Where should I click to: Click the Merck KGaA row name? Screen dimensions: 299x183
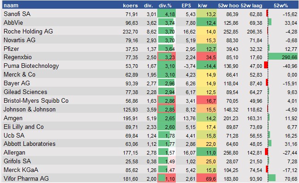tap(21, 170)
